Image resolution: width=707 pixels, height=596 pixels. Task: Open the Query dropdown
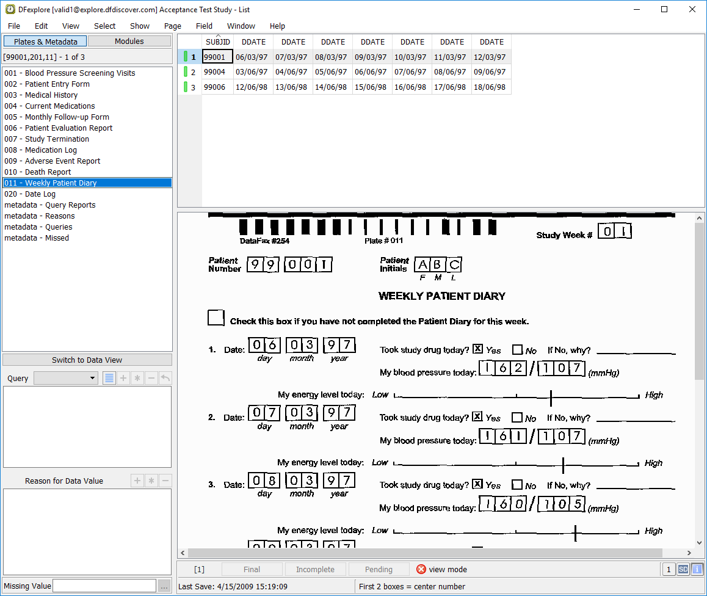(x=66, y=378)
